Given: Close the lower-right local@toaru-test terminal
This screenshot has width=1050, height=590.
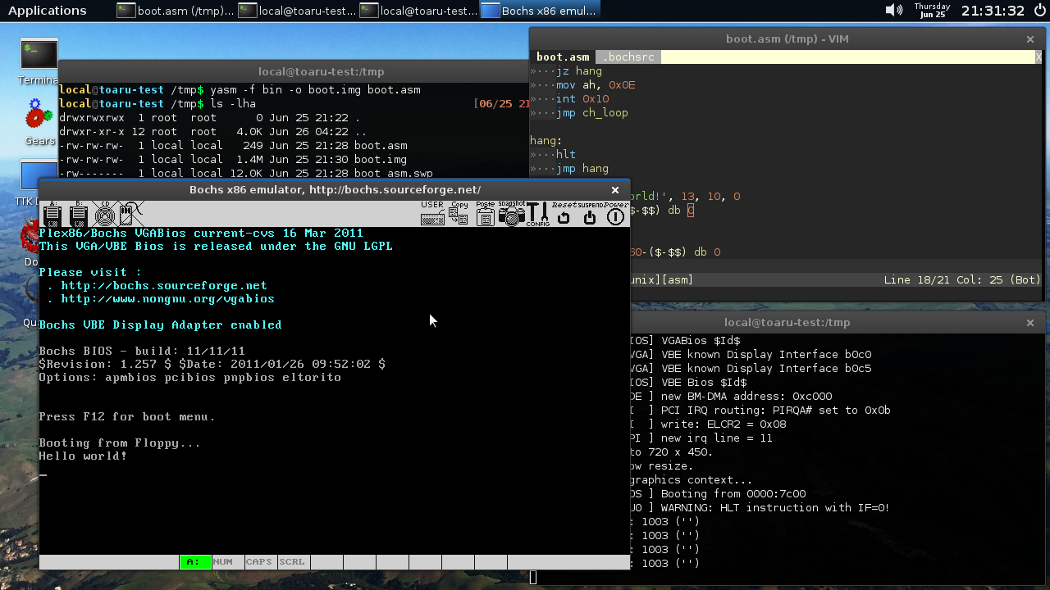Looking at the screenshot, I should (x=1030, y=322).
